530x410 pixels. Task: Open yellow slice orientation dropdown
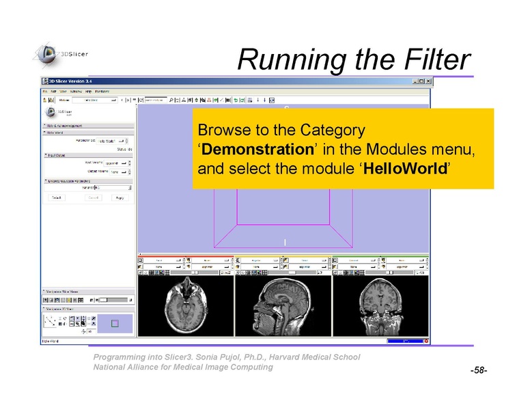pyautogui.click(x=261, y=260)
